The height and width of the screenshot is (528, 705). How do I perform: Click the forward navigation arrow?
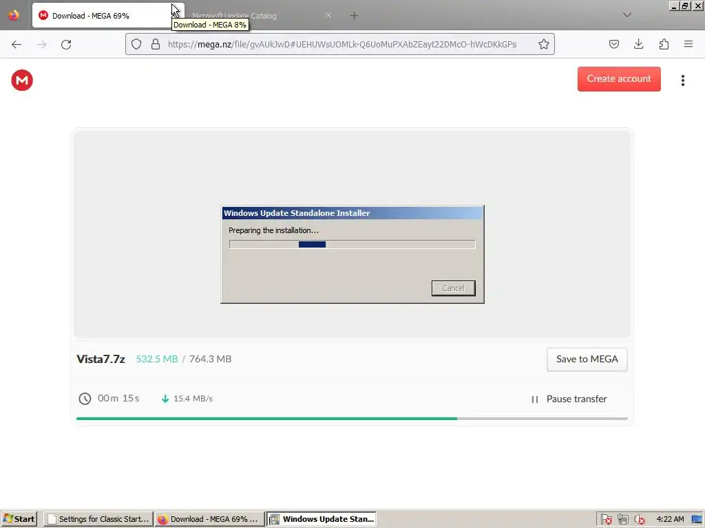coord(41,45)
